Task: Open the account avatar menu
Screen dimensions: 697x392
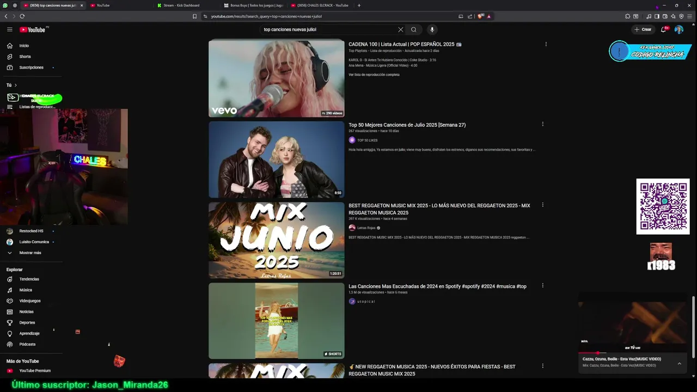Action: pyautogui.click(x=678, y=29)
